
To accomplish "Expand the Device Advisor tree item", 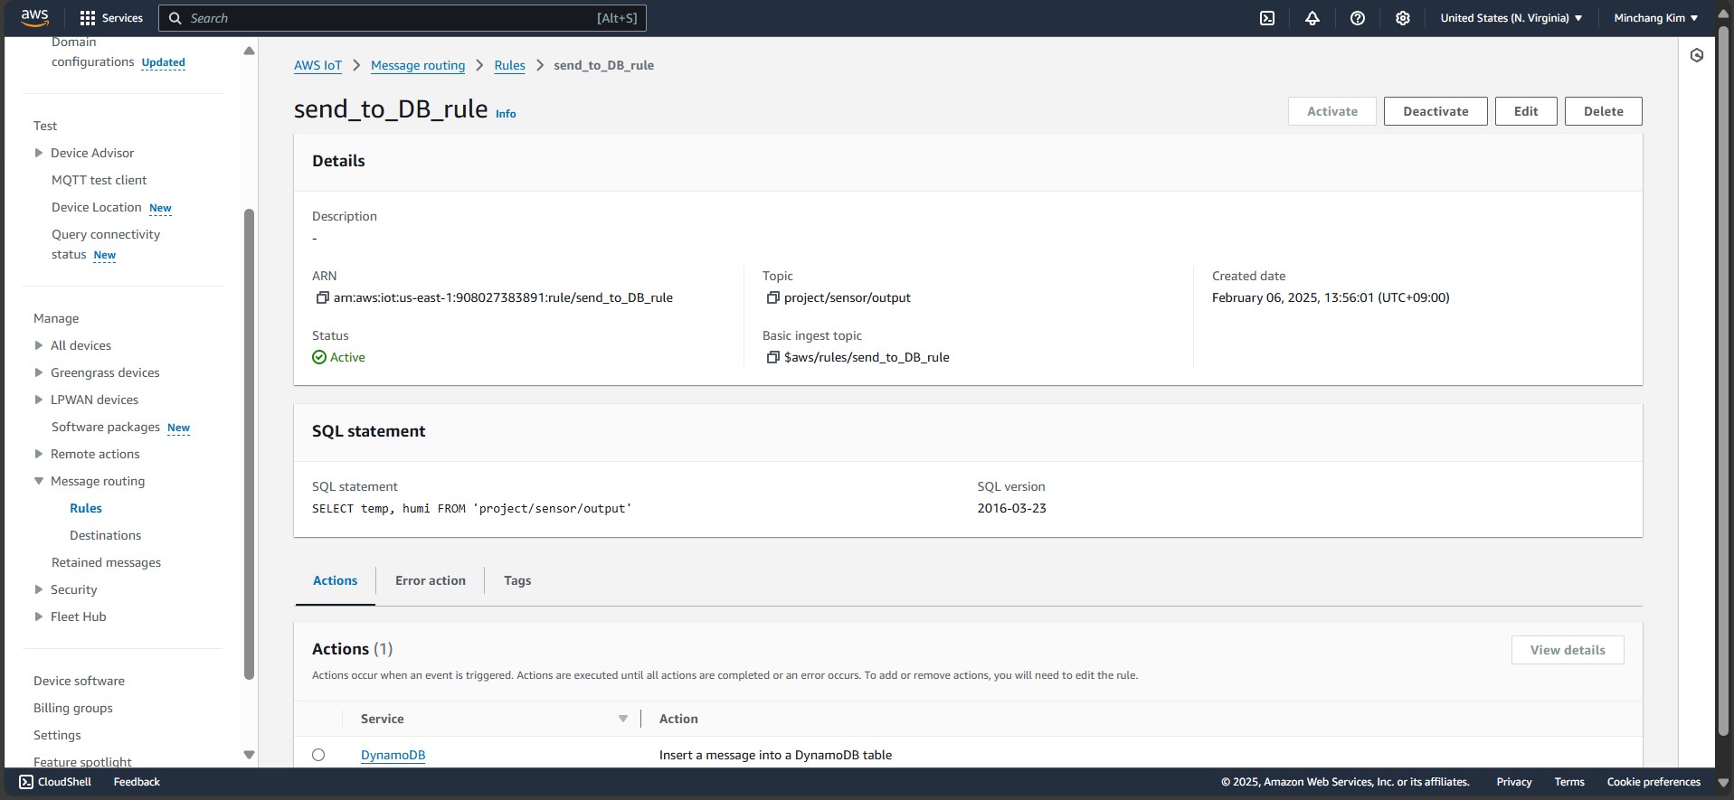I will (39, 153).
